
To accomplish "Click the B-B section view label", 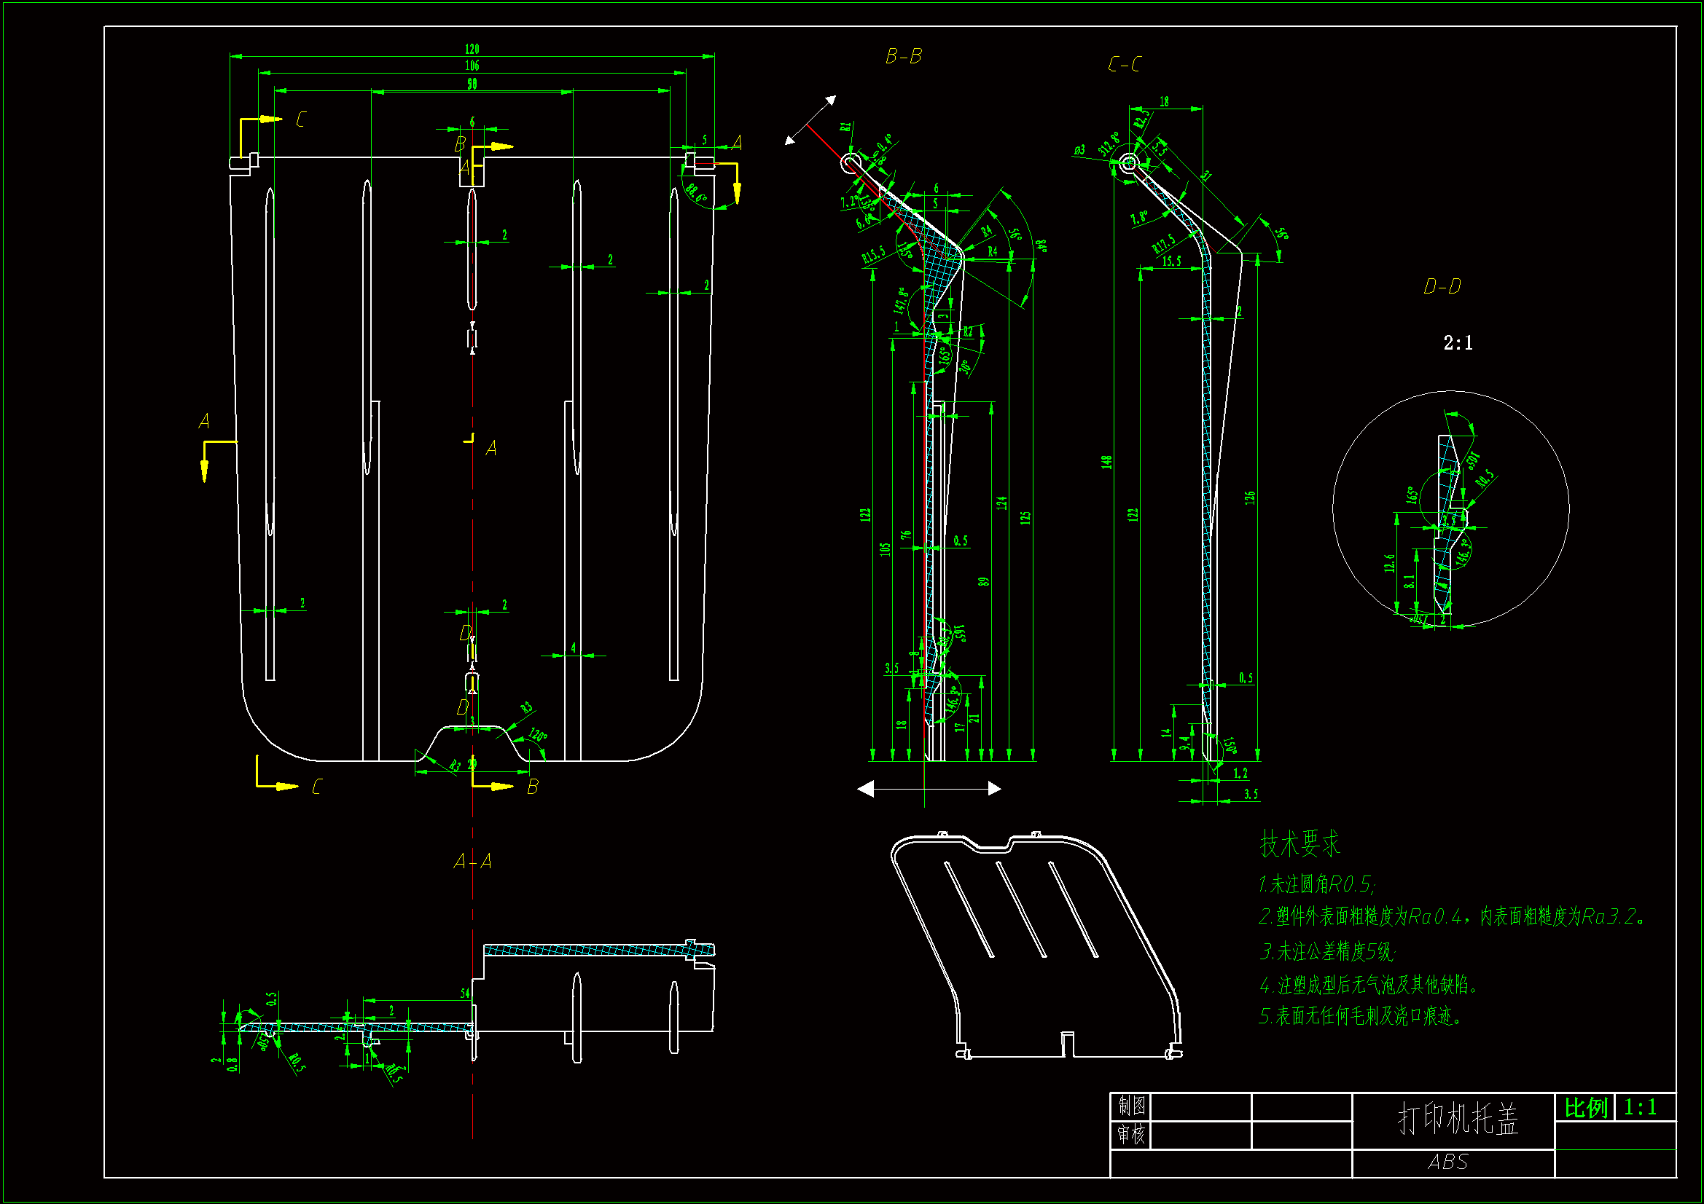I will click(x=903, y=56).
